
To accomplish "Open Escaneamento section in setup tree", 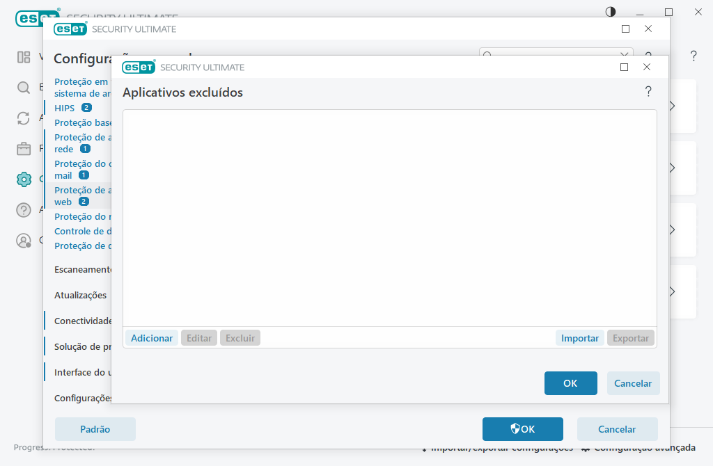I will [83, 269].
